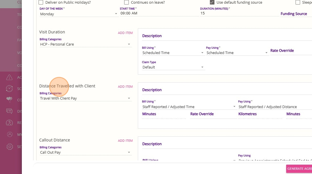
Task: Open the chat bubbles sidebar icon
Action: pos(9,111)
